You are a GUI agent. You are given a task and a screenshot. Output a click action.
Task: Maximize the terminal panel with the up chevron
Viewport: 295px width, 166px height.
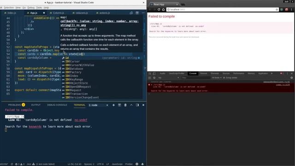(x=131, y=105)
